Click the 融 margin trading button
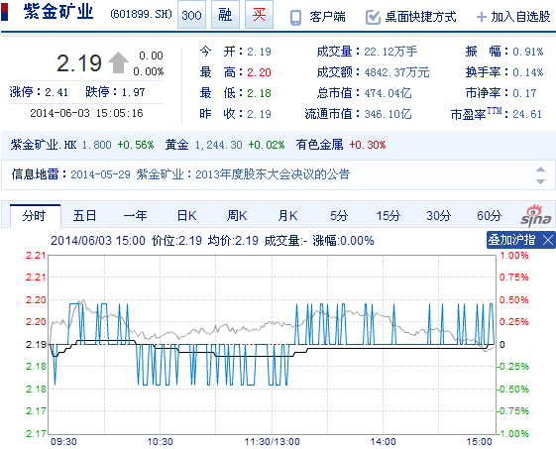 tap(225, 15)
